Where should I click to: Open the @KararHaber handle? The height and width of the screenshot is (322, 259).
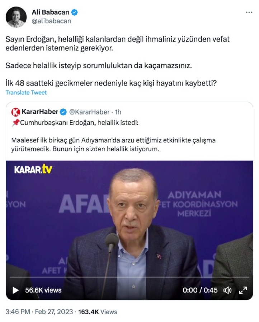(x=89, y=112)
